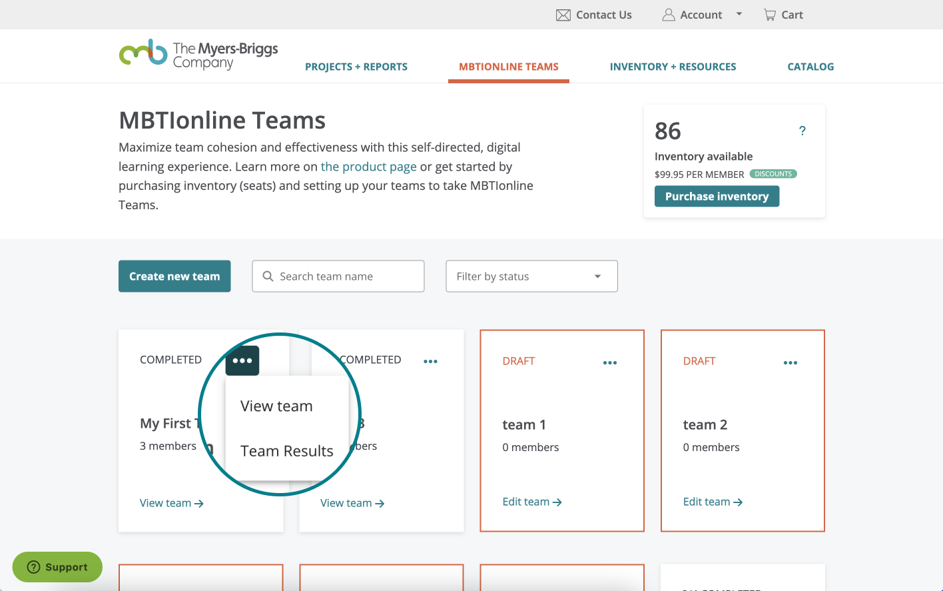Screen dimensions: 943x591
Task: Select the MBTIonline Teams tab
Action: (x=509, y=67)
